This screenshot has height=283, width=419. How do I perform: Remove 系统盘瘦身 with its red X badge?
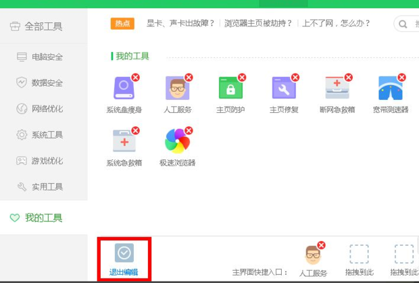point(135,78)
